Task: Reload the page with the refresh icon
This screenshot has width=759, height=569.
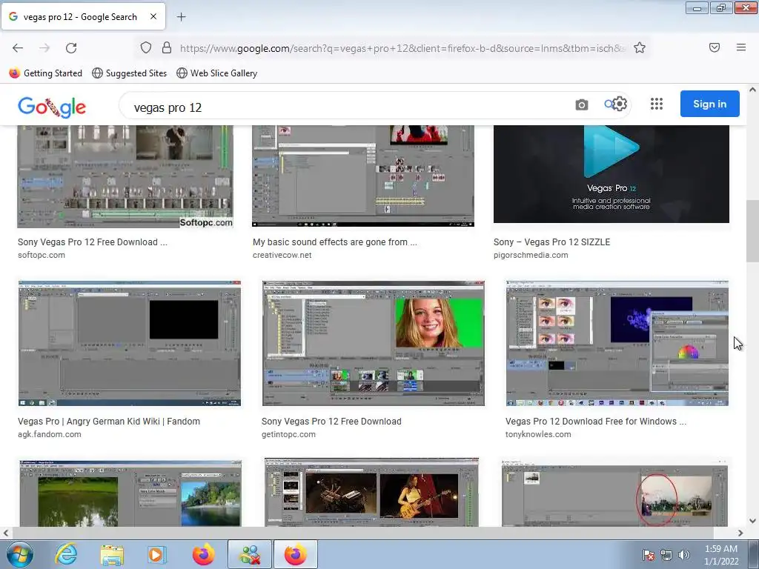Action: pos(71,48)
